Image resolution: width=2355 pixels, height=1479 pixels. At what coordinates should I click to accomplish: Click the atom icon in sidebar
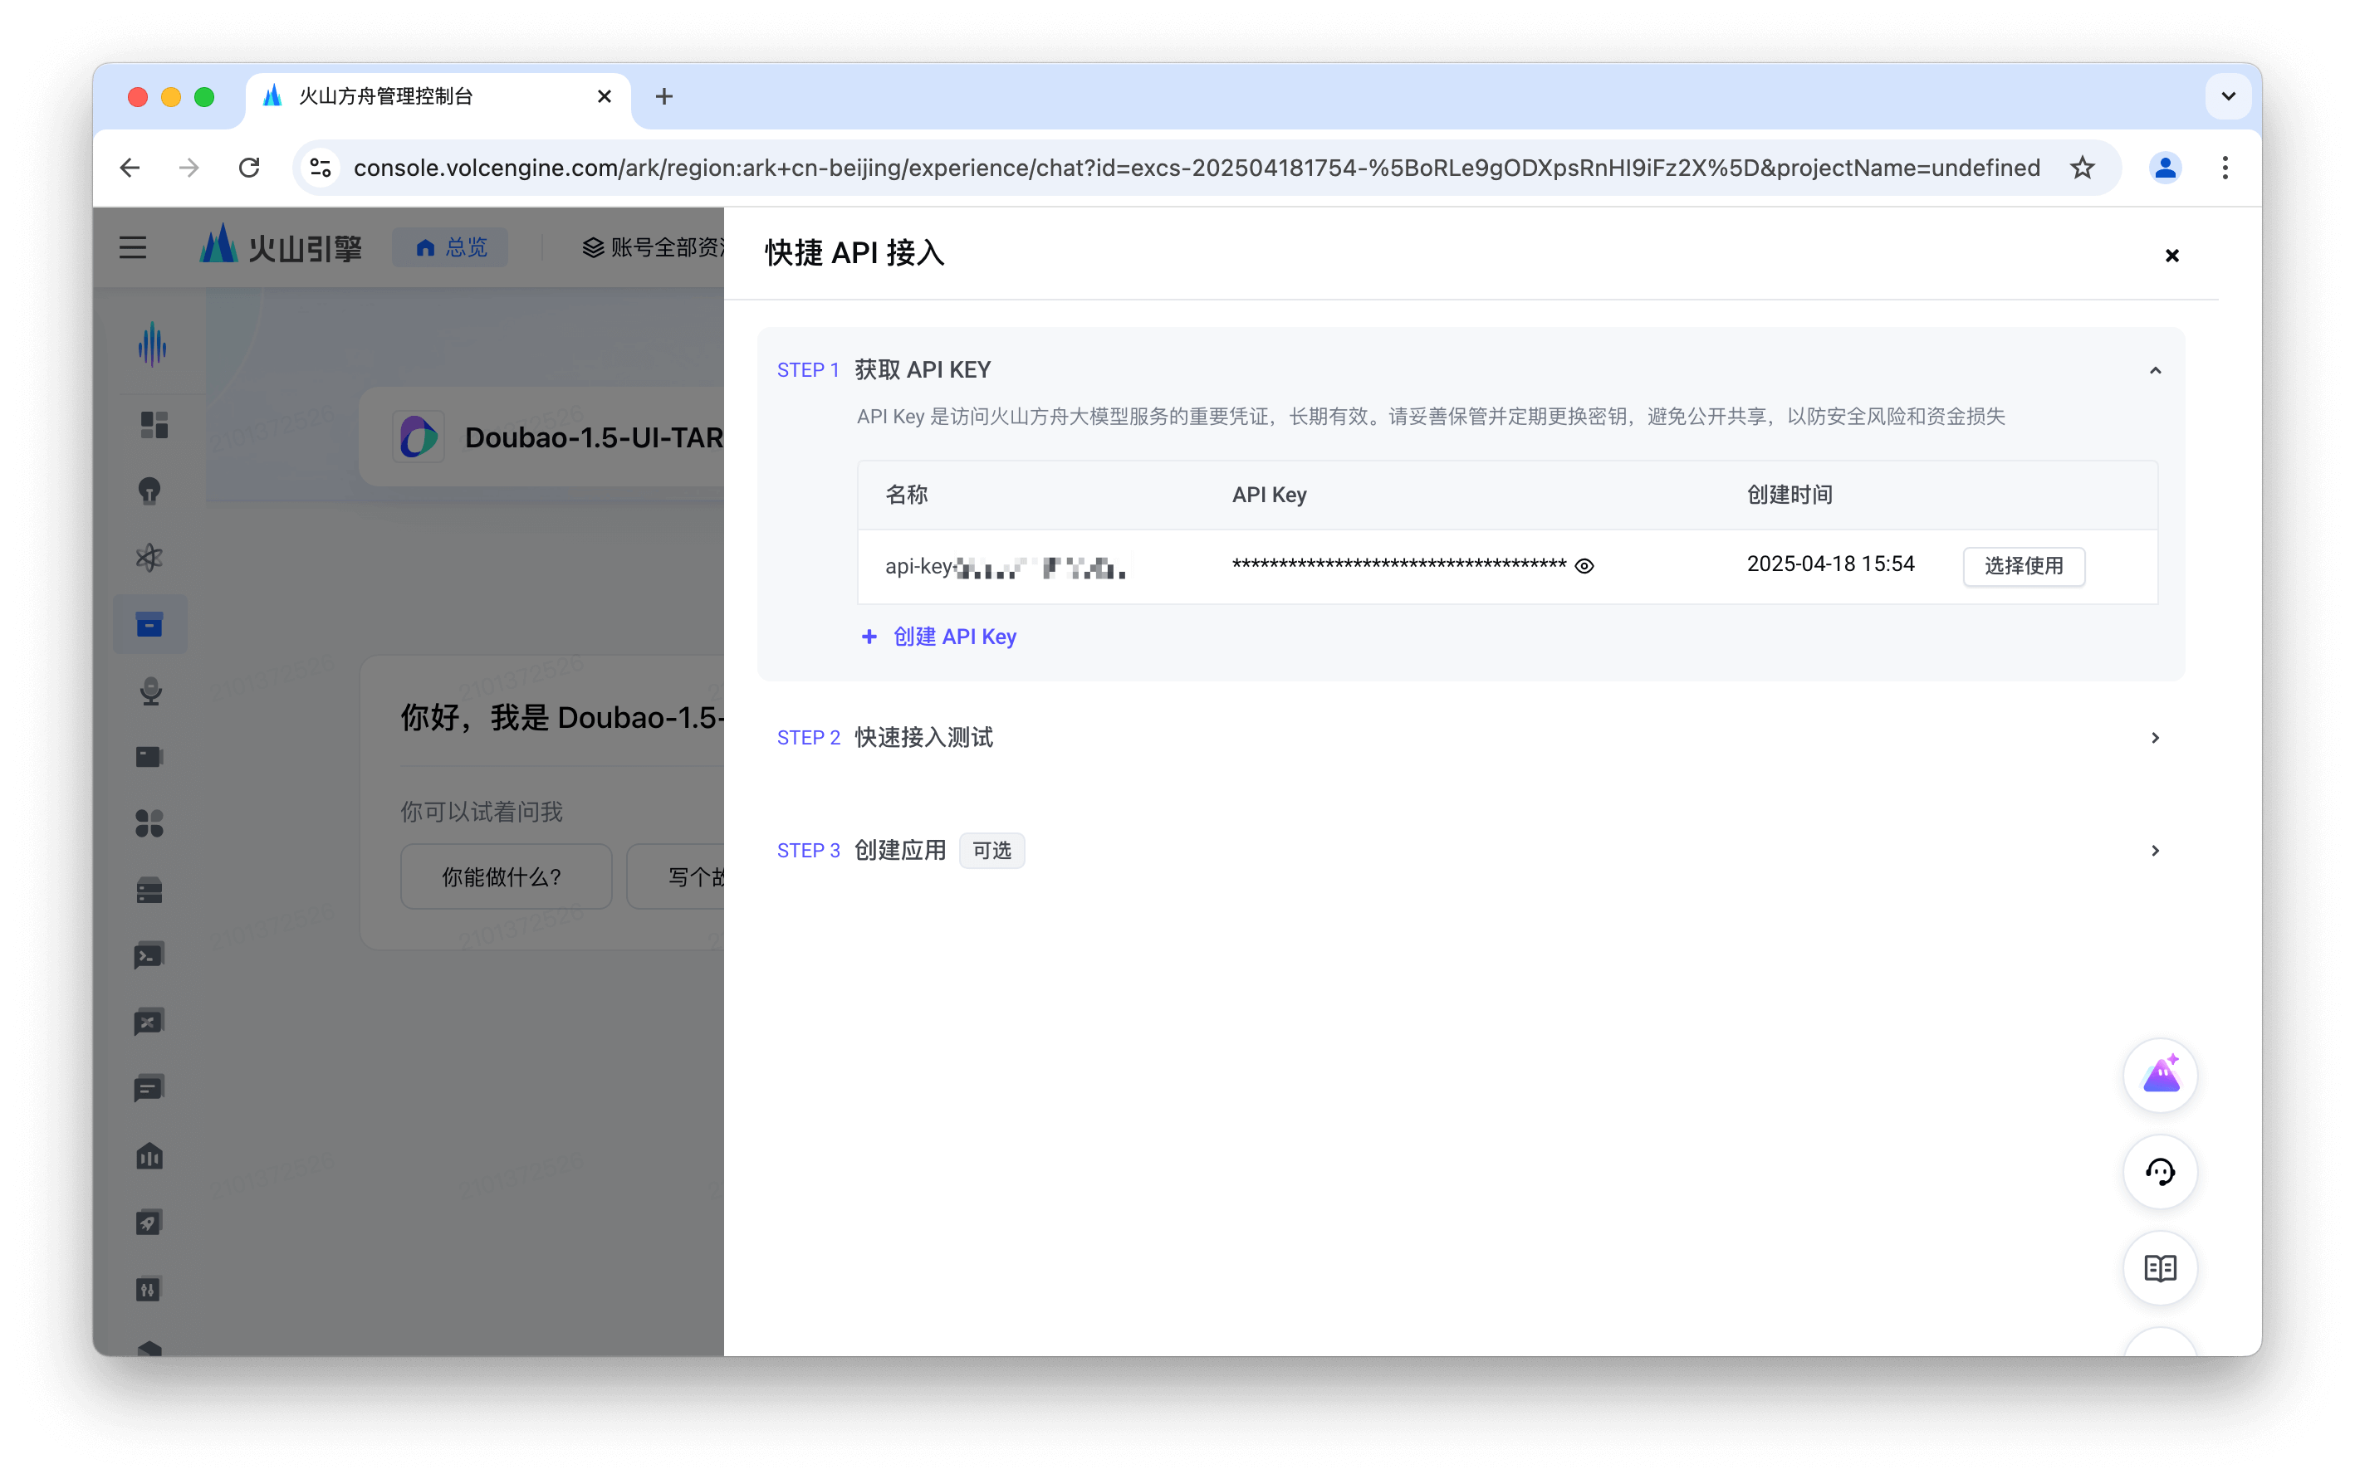[x=149, y=559]
